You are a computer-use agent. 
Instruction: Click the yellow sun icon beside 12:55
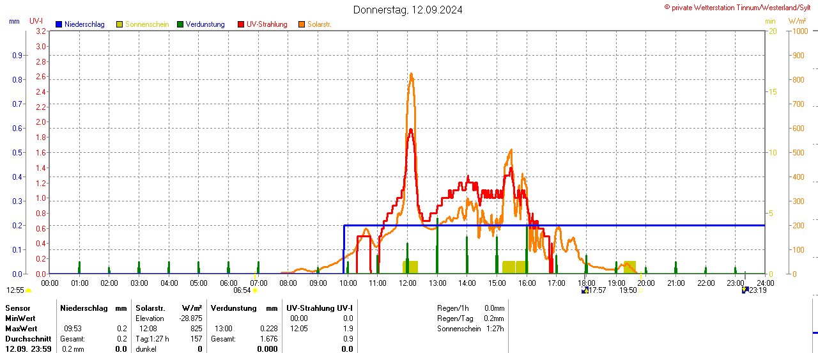pos(28,290)
